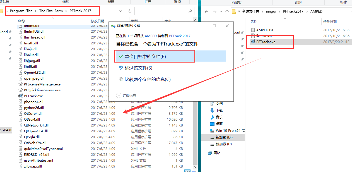Click the QtOpenGL4.dll file name
This screenshot has width=352, height=172.
pos(36,131)
